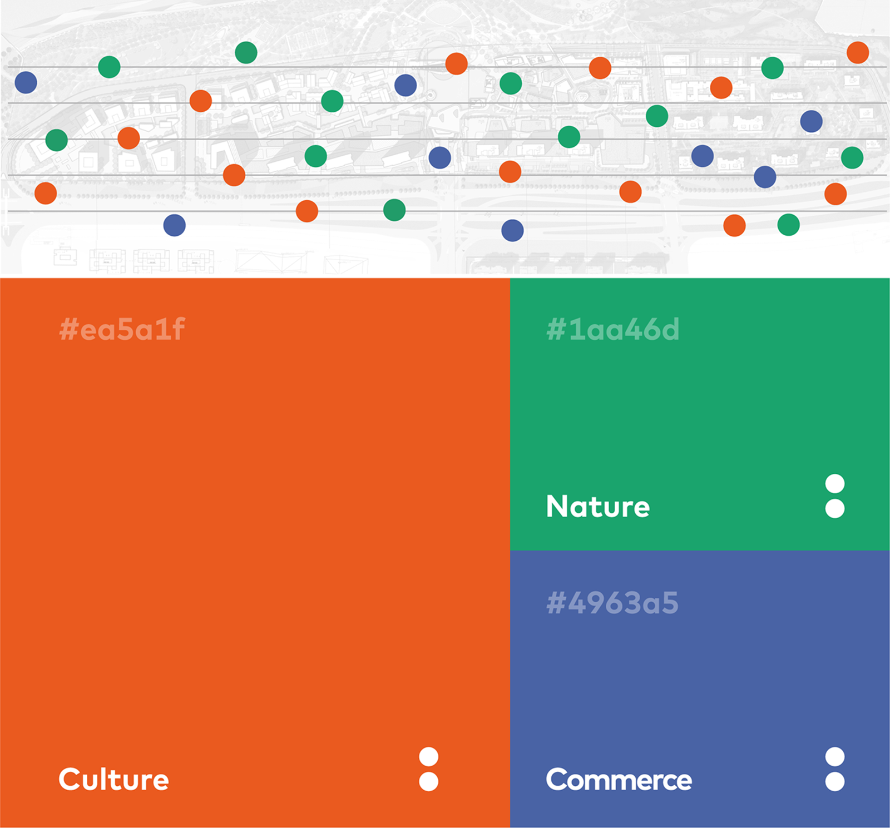Screen dimensions: 890x828
Task: Click the orange Culture color swatch
Action: [x=255, y=553]
